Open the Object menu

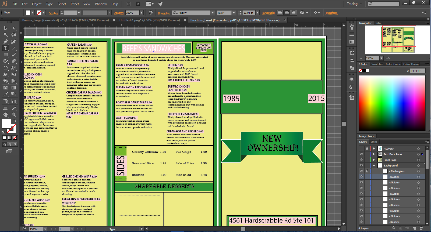point(37,4)
